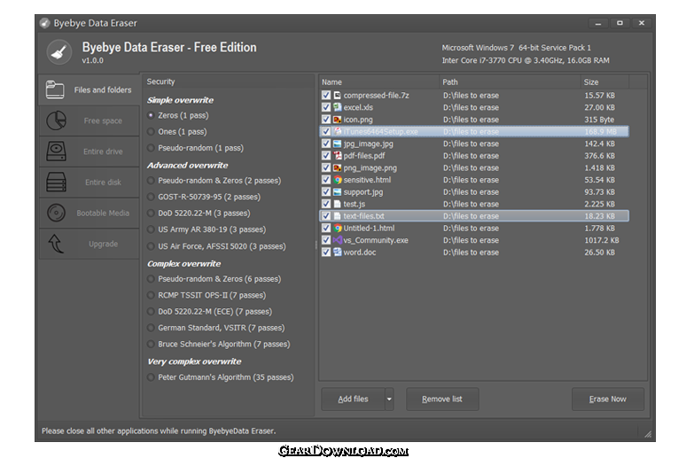This screenshot has width=686, height=458.
Task: Click the title bar app icon
Action: tap(44, 23)
